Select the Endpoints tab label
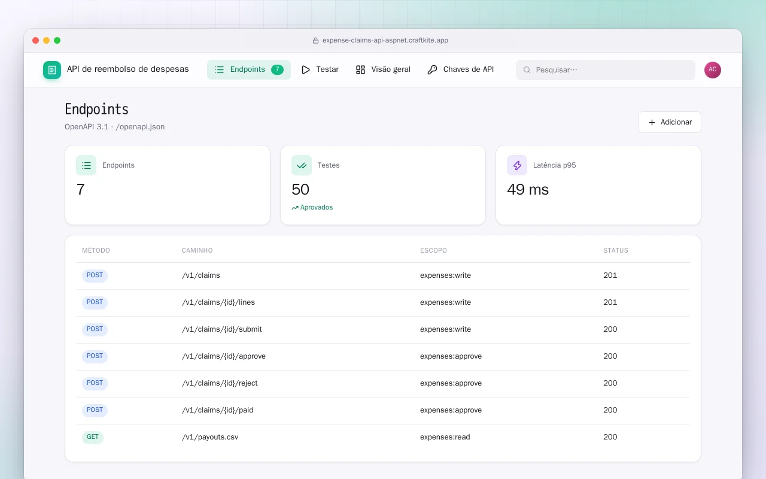Screen dimensions: 766x479 248,69
